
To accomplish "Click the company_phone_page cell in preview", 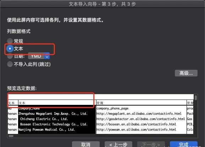I will (112, 108).
